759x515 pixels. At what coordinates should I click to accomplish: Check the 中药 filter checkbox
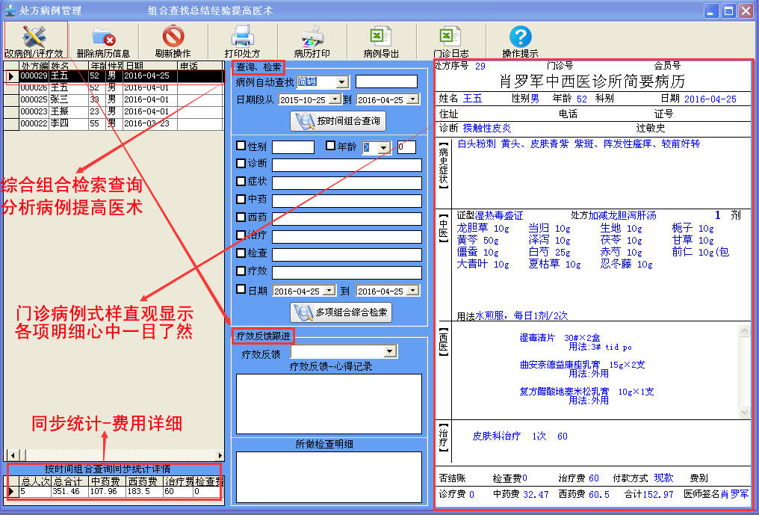point(241,200)
